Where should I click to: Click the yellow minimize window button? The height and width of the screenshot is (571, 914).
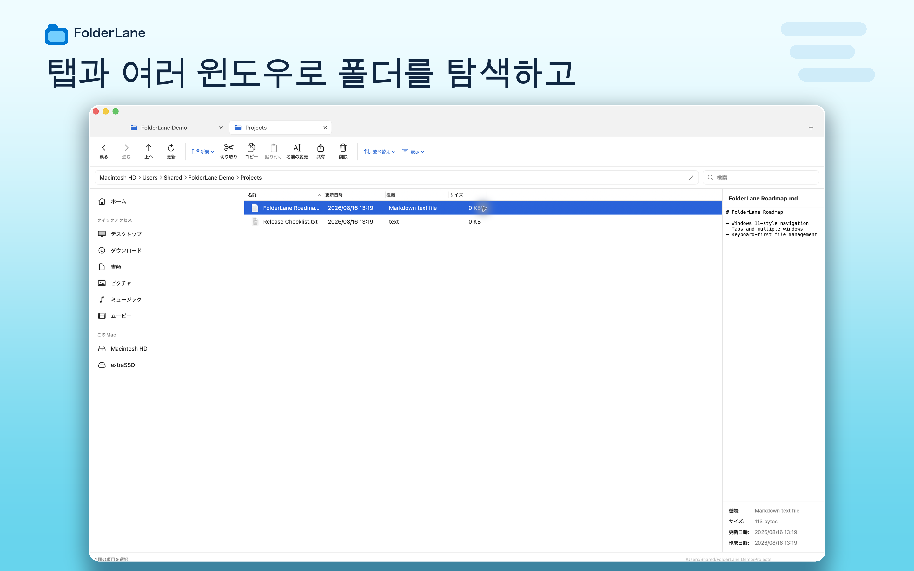pos(106,111)
